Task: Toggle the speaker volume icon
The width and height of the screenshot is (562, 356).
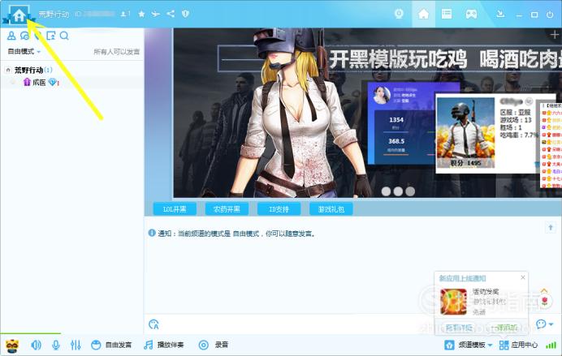Action: click(37, 345)
